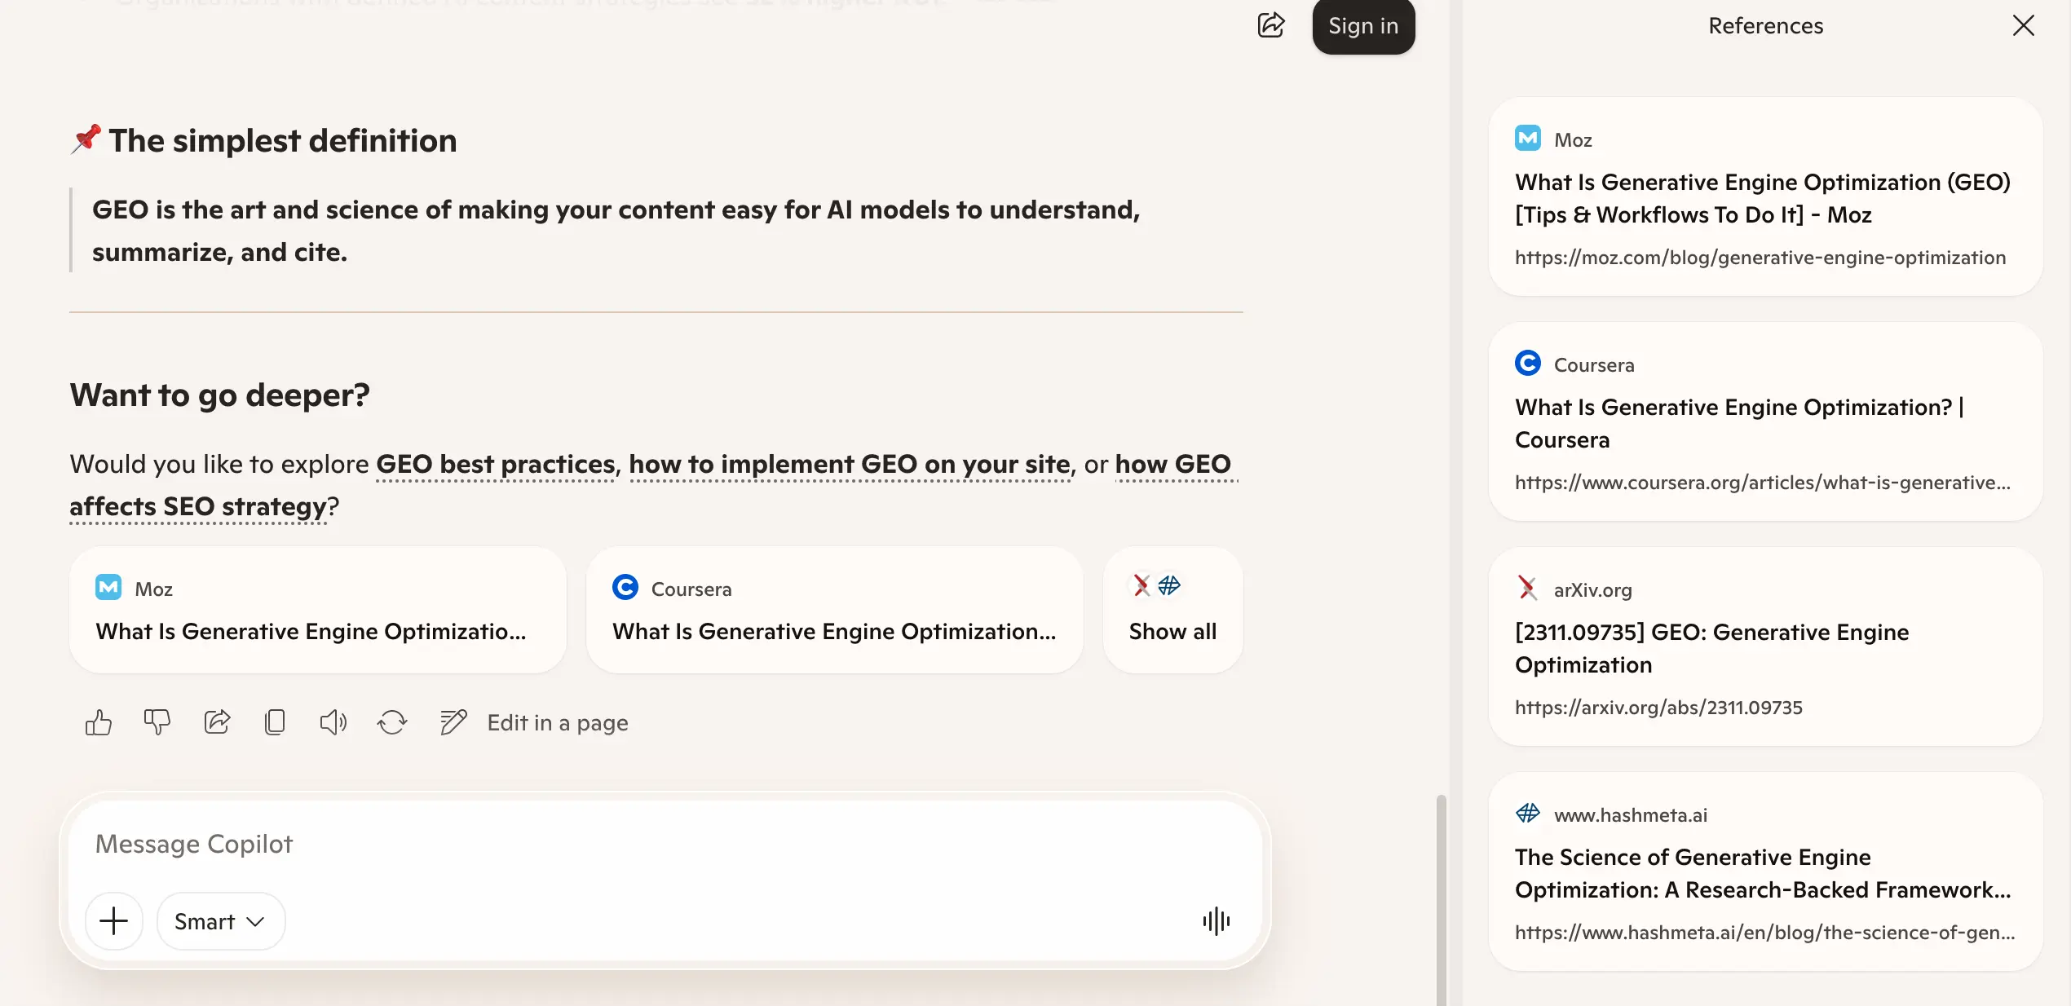Click the Sign in button
The width and height of the screenshot is (2071, 1006).
click(x=1363, y=26)
